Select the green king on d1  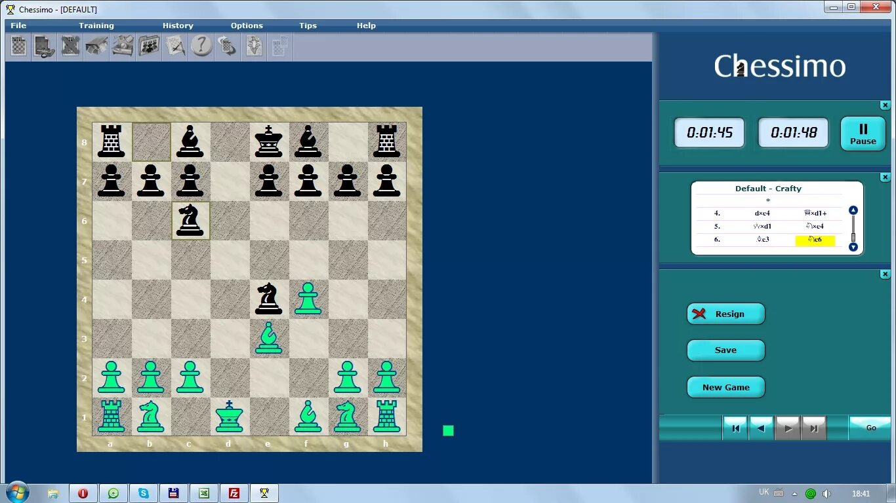[x=230, y=417]
